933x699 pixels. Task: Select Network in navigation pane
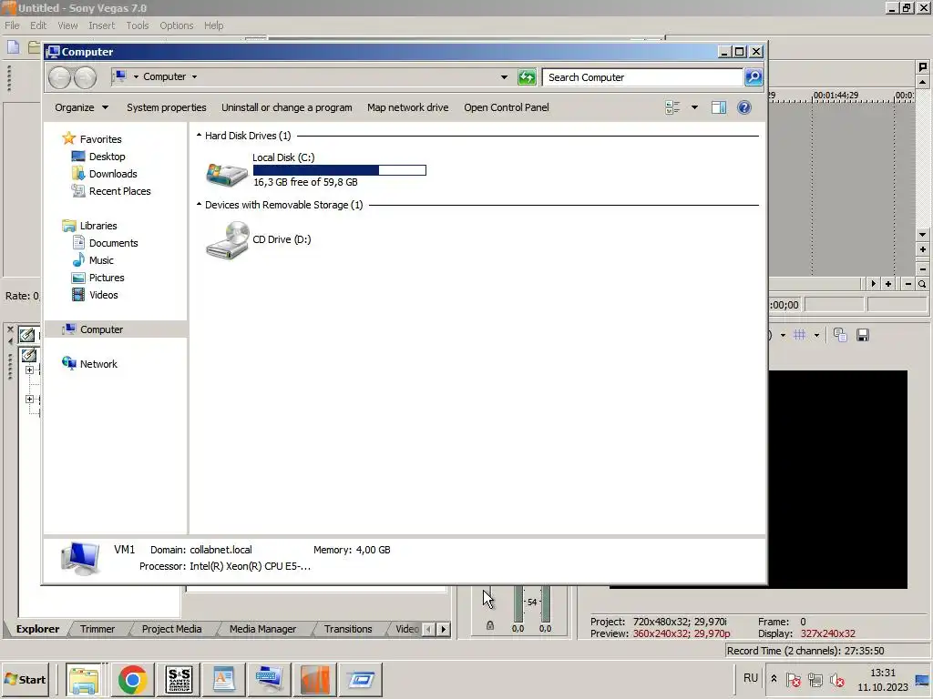[x=98, y=364]
